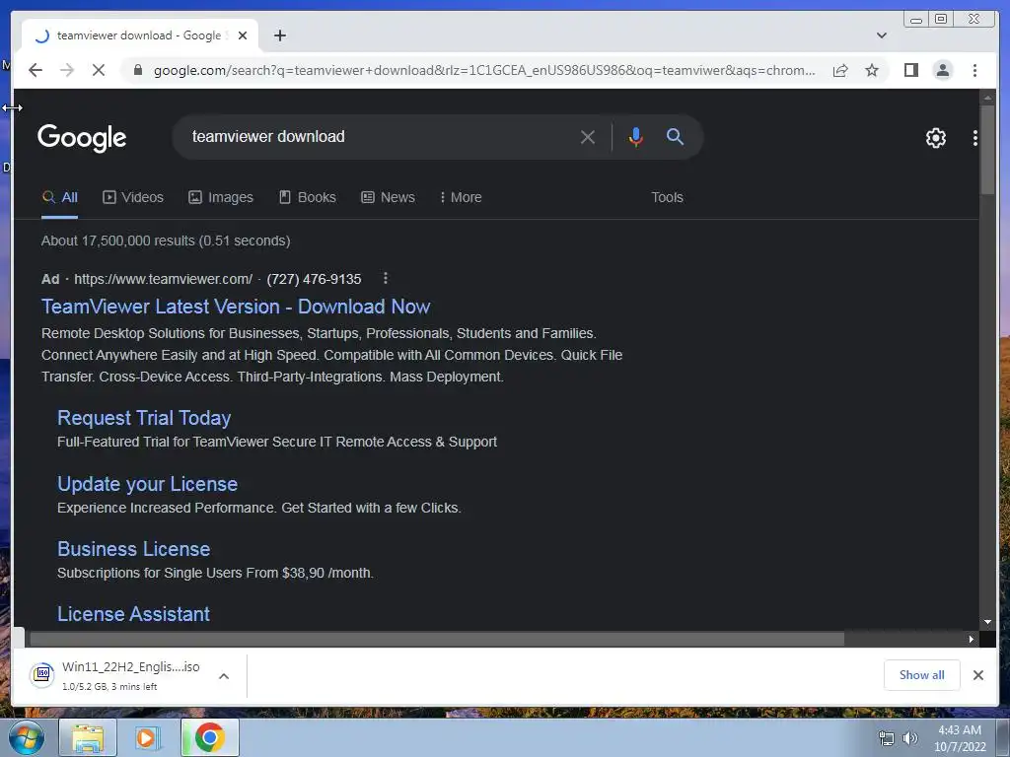The width and height of the screenshot is (1010, 757).
Task: Open a new Chrome tab
Action: (x=279, y=35)
